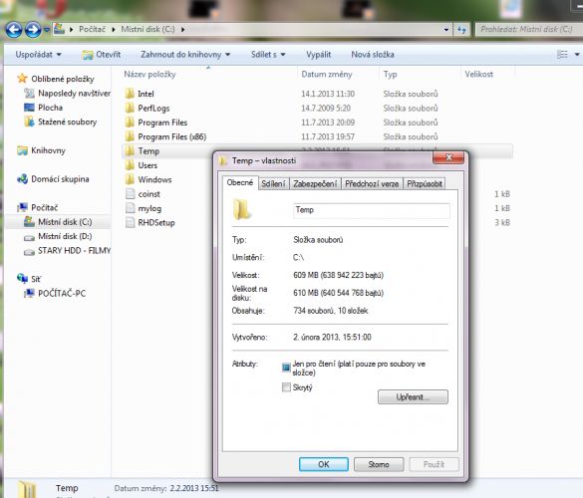Click the view options icon in toolbar

[562, 55]
